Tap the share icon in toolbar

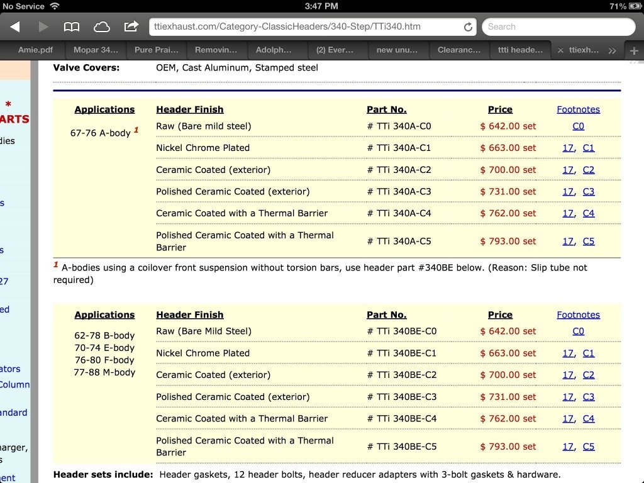pos(131,26)
